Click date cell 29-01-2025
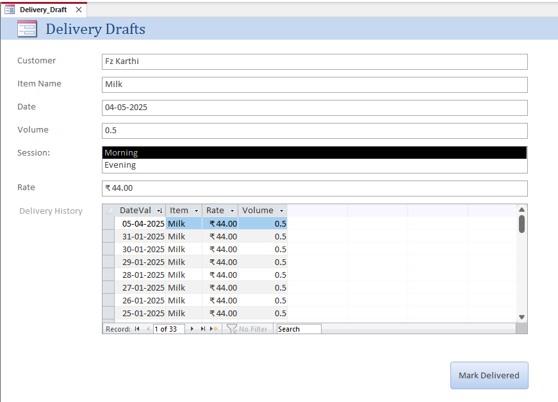The height and width of the screenshot is (402, 558). (140, 262)
